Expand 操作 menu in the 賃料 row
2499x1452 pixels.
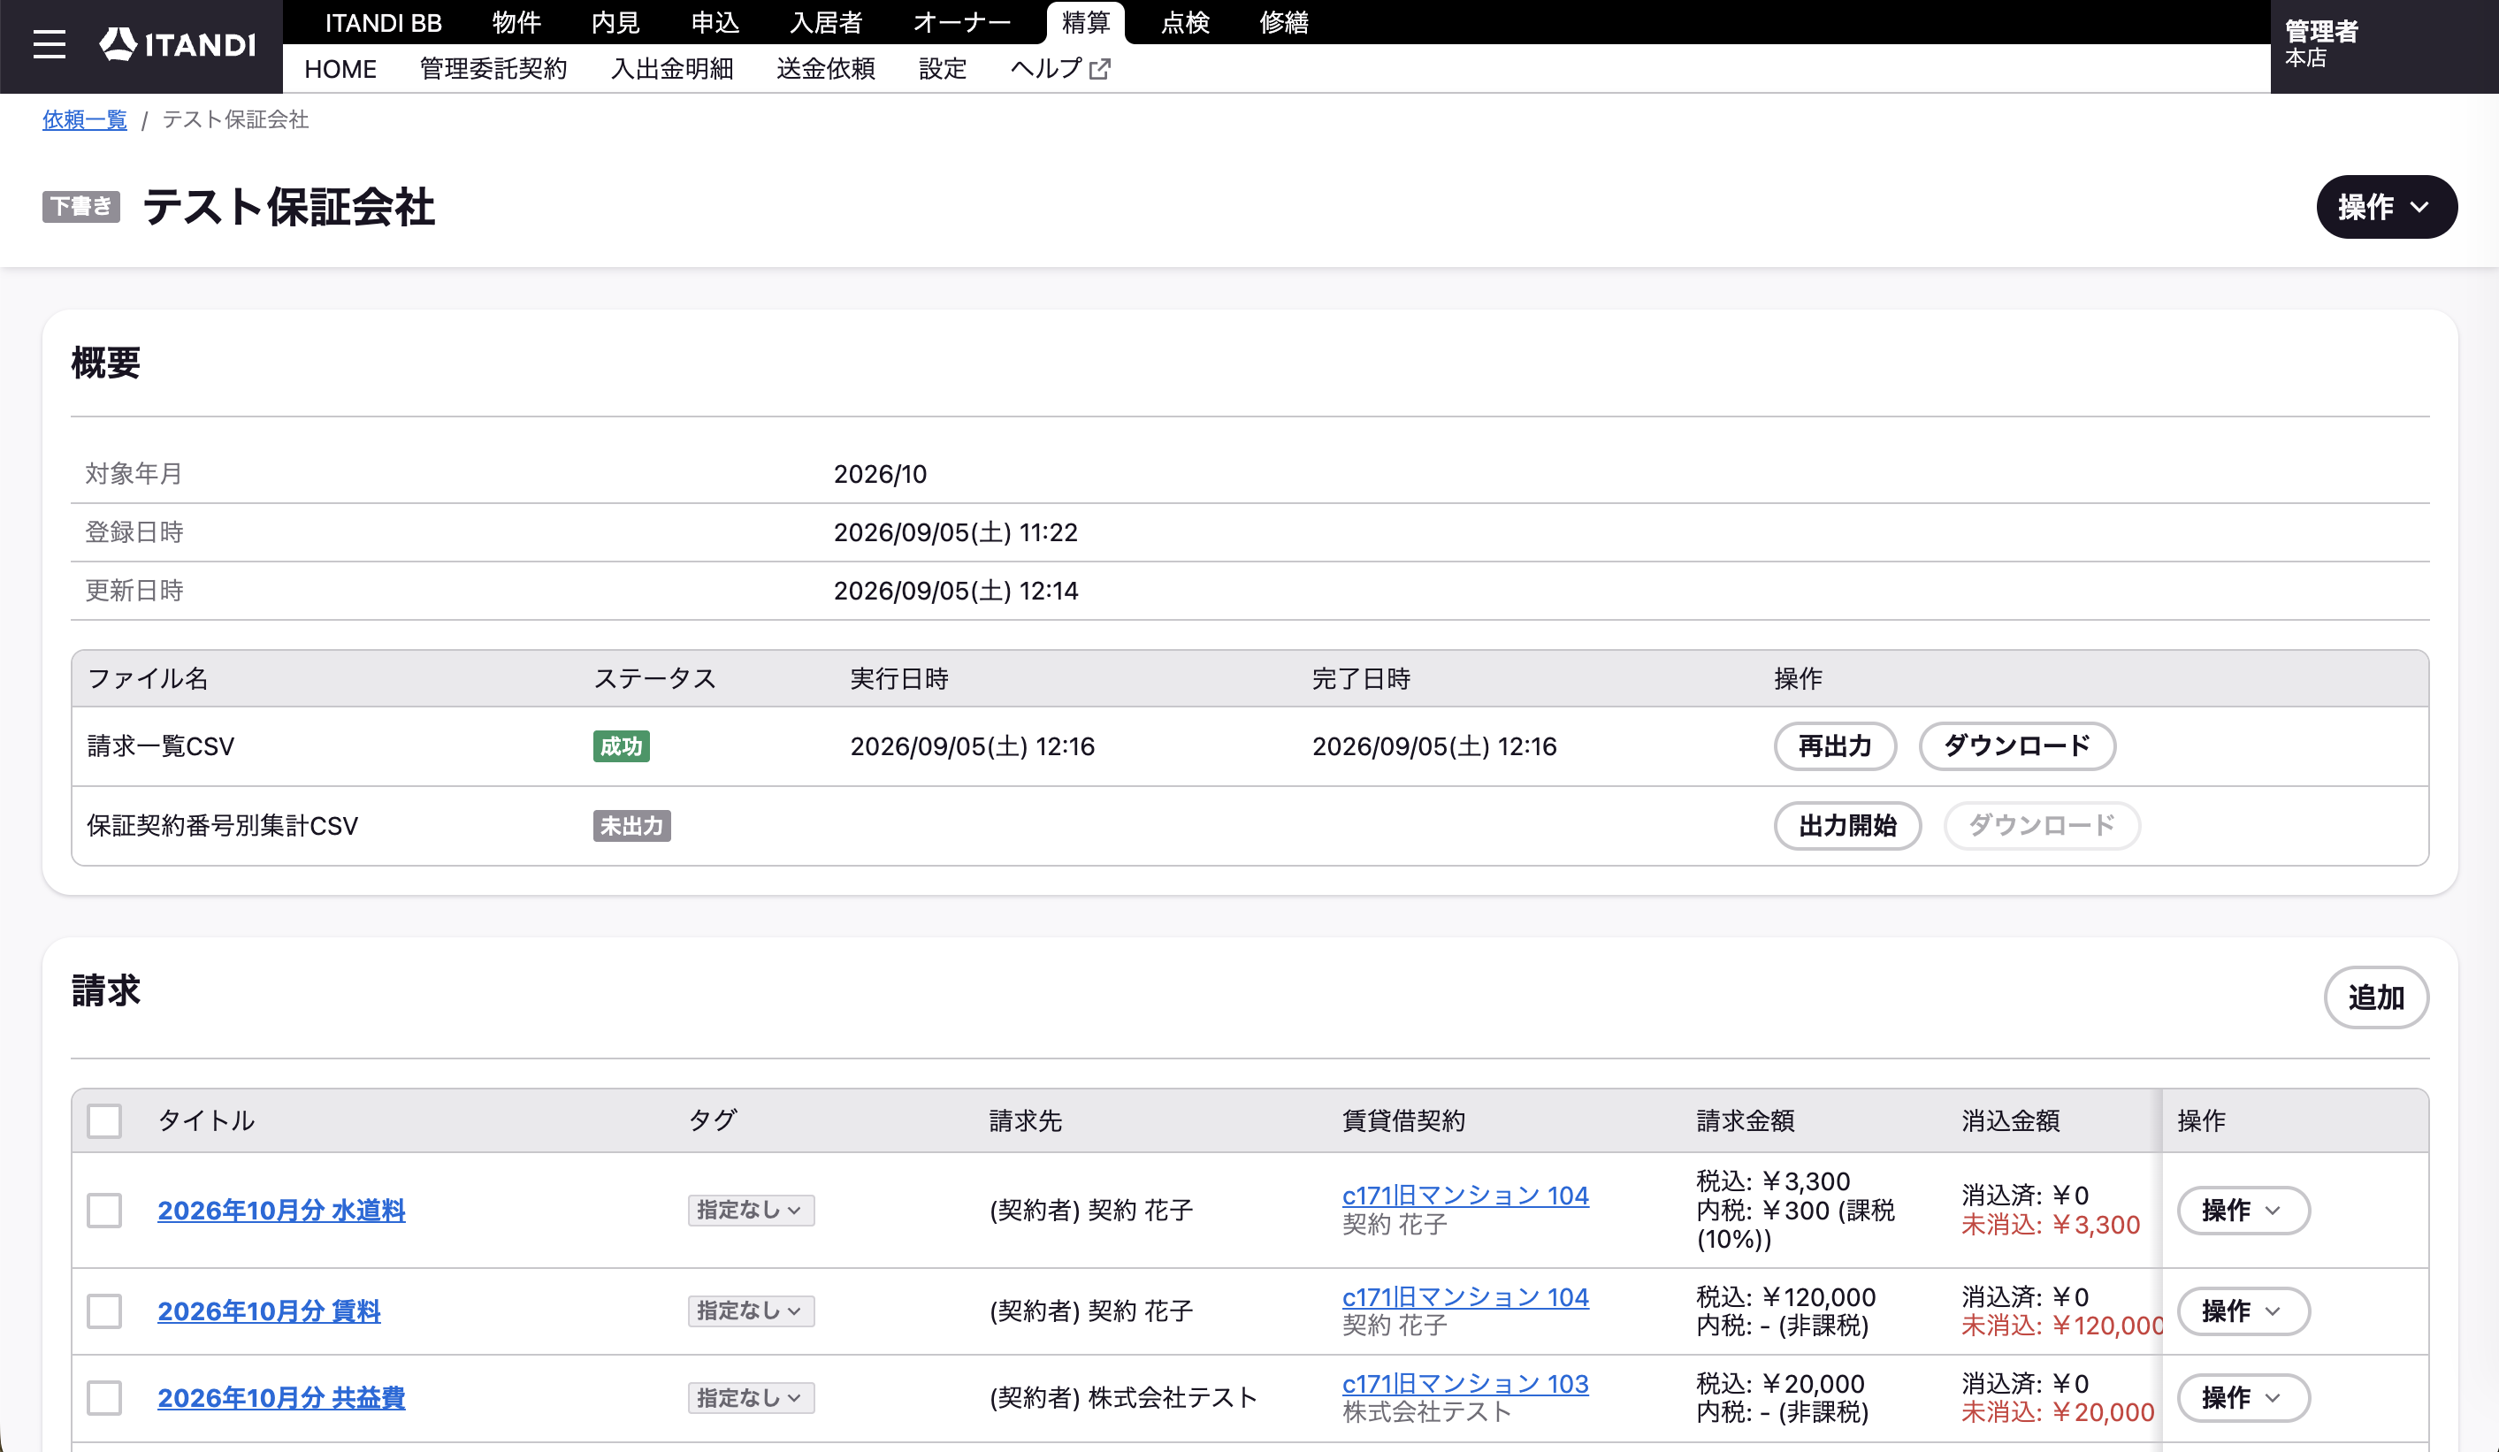2243,1311
